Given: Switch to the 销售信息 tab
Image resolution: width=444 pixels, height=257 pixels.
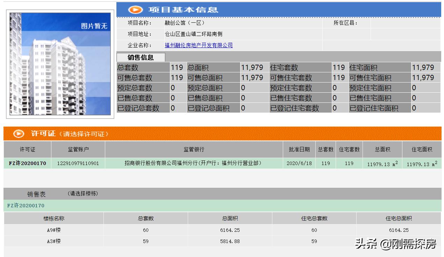Looking at the screenshot, I should click(x=141, y=57).
